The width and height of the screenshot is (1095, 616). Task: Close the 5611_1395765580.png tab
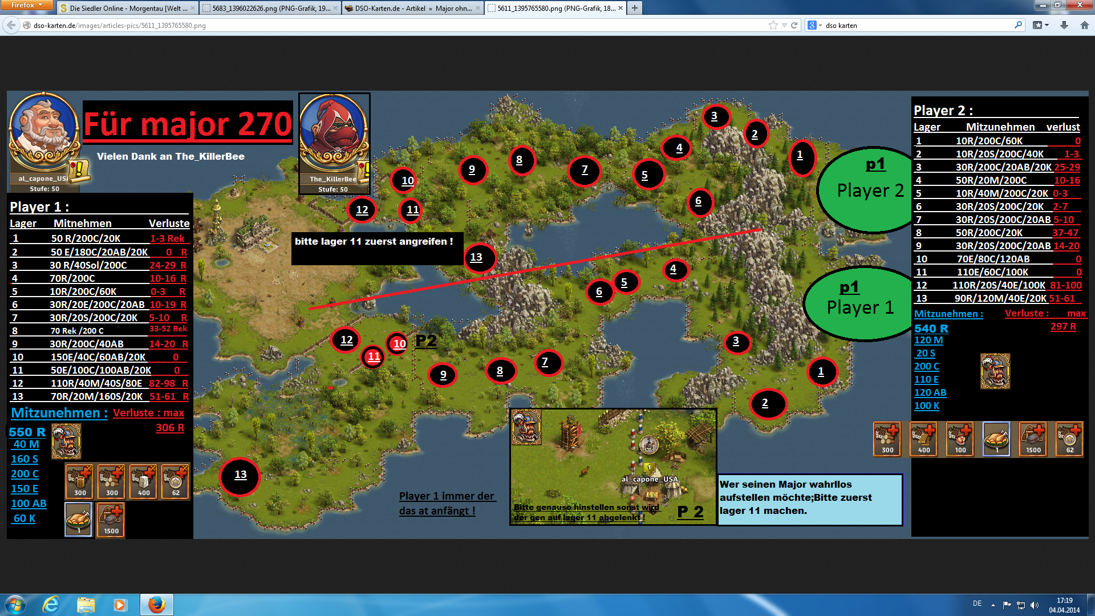620,8
